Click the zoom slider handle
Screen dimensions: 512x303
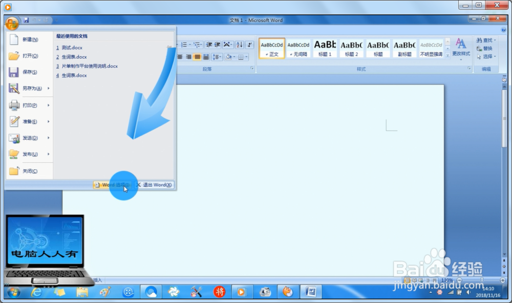(x=482, y=280)
